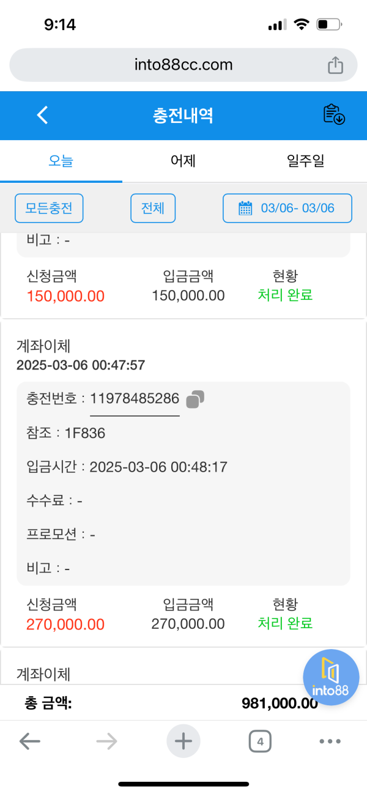The image size is (367, 794).
Task: Switch to the 어제 tab
Action: 183,161
